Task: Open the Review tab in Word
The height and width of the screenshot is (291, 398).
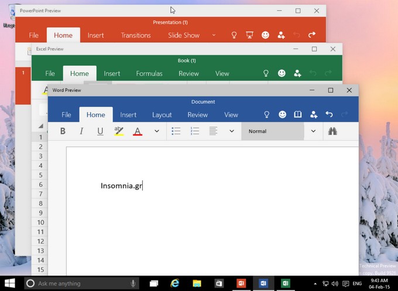Action: click(x=197, y=115)
